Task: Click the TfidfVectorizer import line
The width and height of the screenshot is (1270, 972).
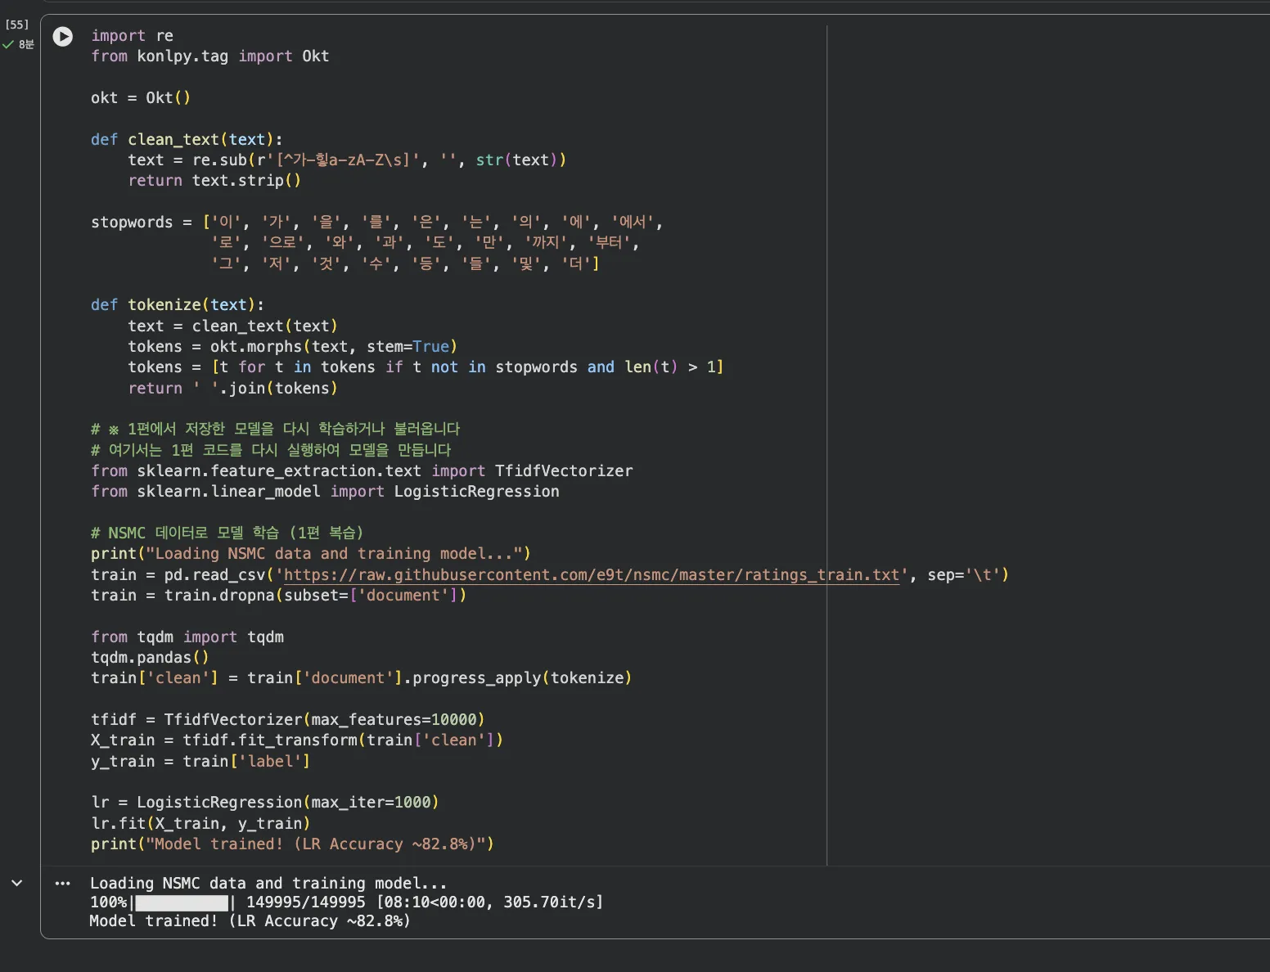Action: pyautogui.click(x=361, y=471)
